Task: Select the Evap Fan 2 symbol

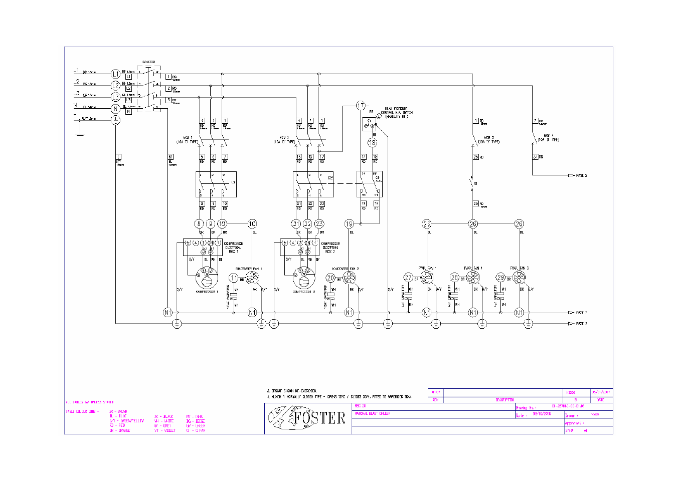Action: click(x=473, y=277)
